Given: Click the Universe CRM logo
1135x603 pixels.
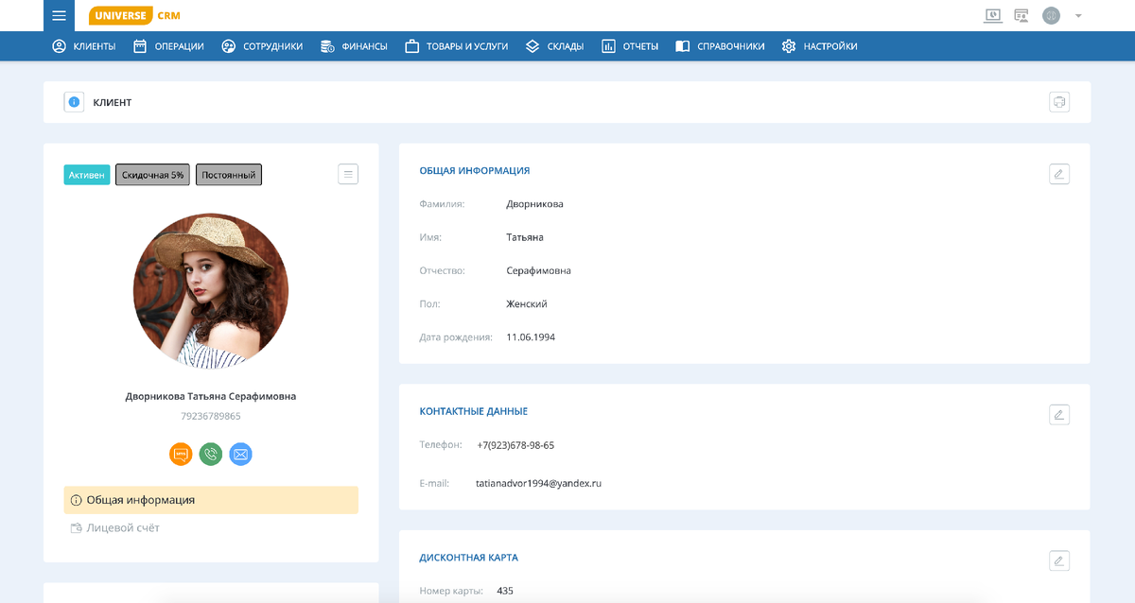Looking at the screenshot, I should click(134, 15).
